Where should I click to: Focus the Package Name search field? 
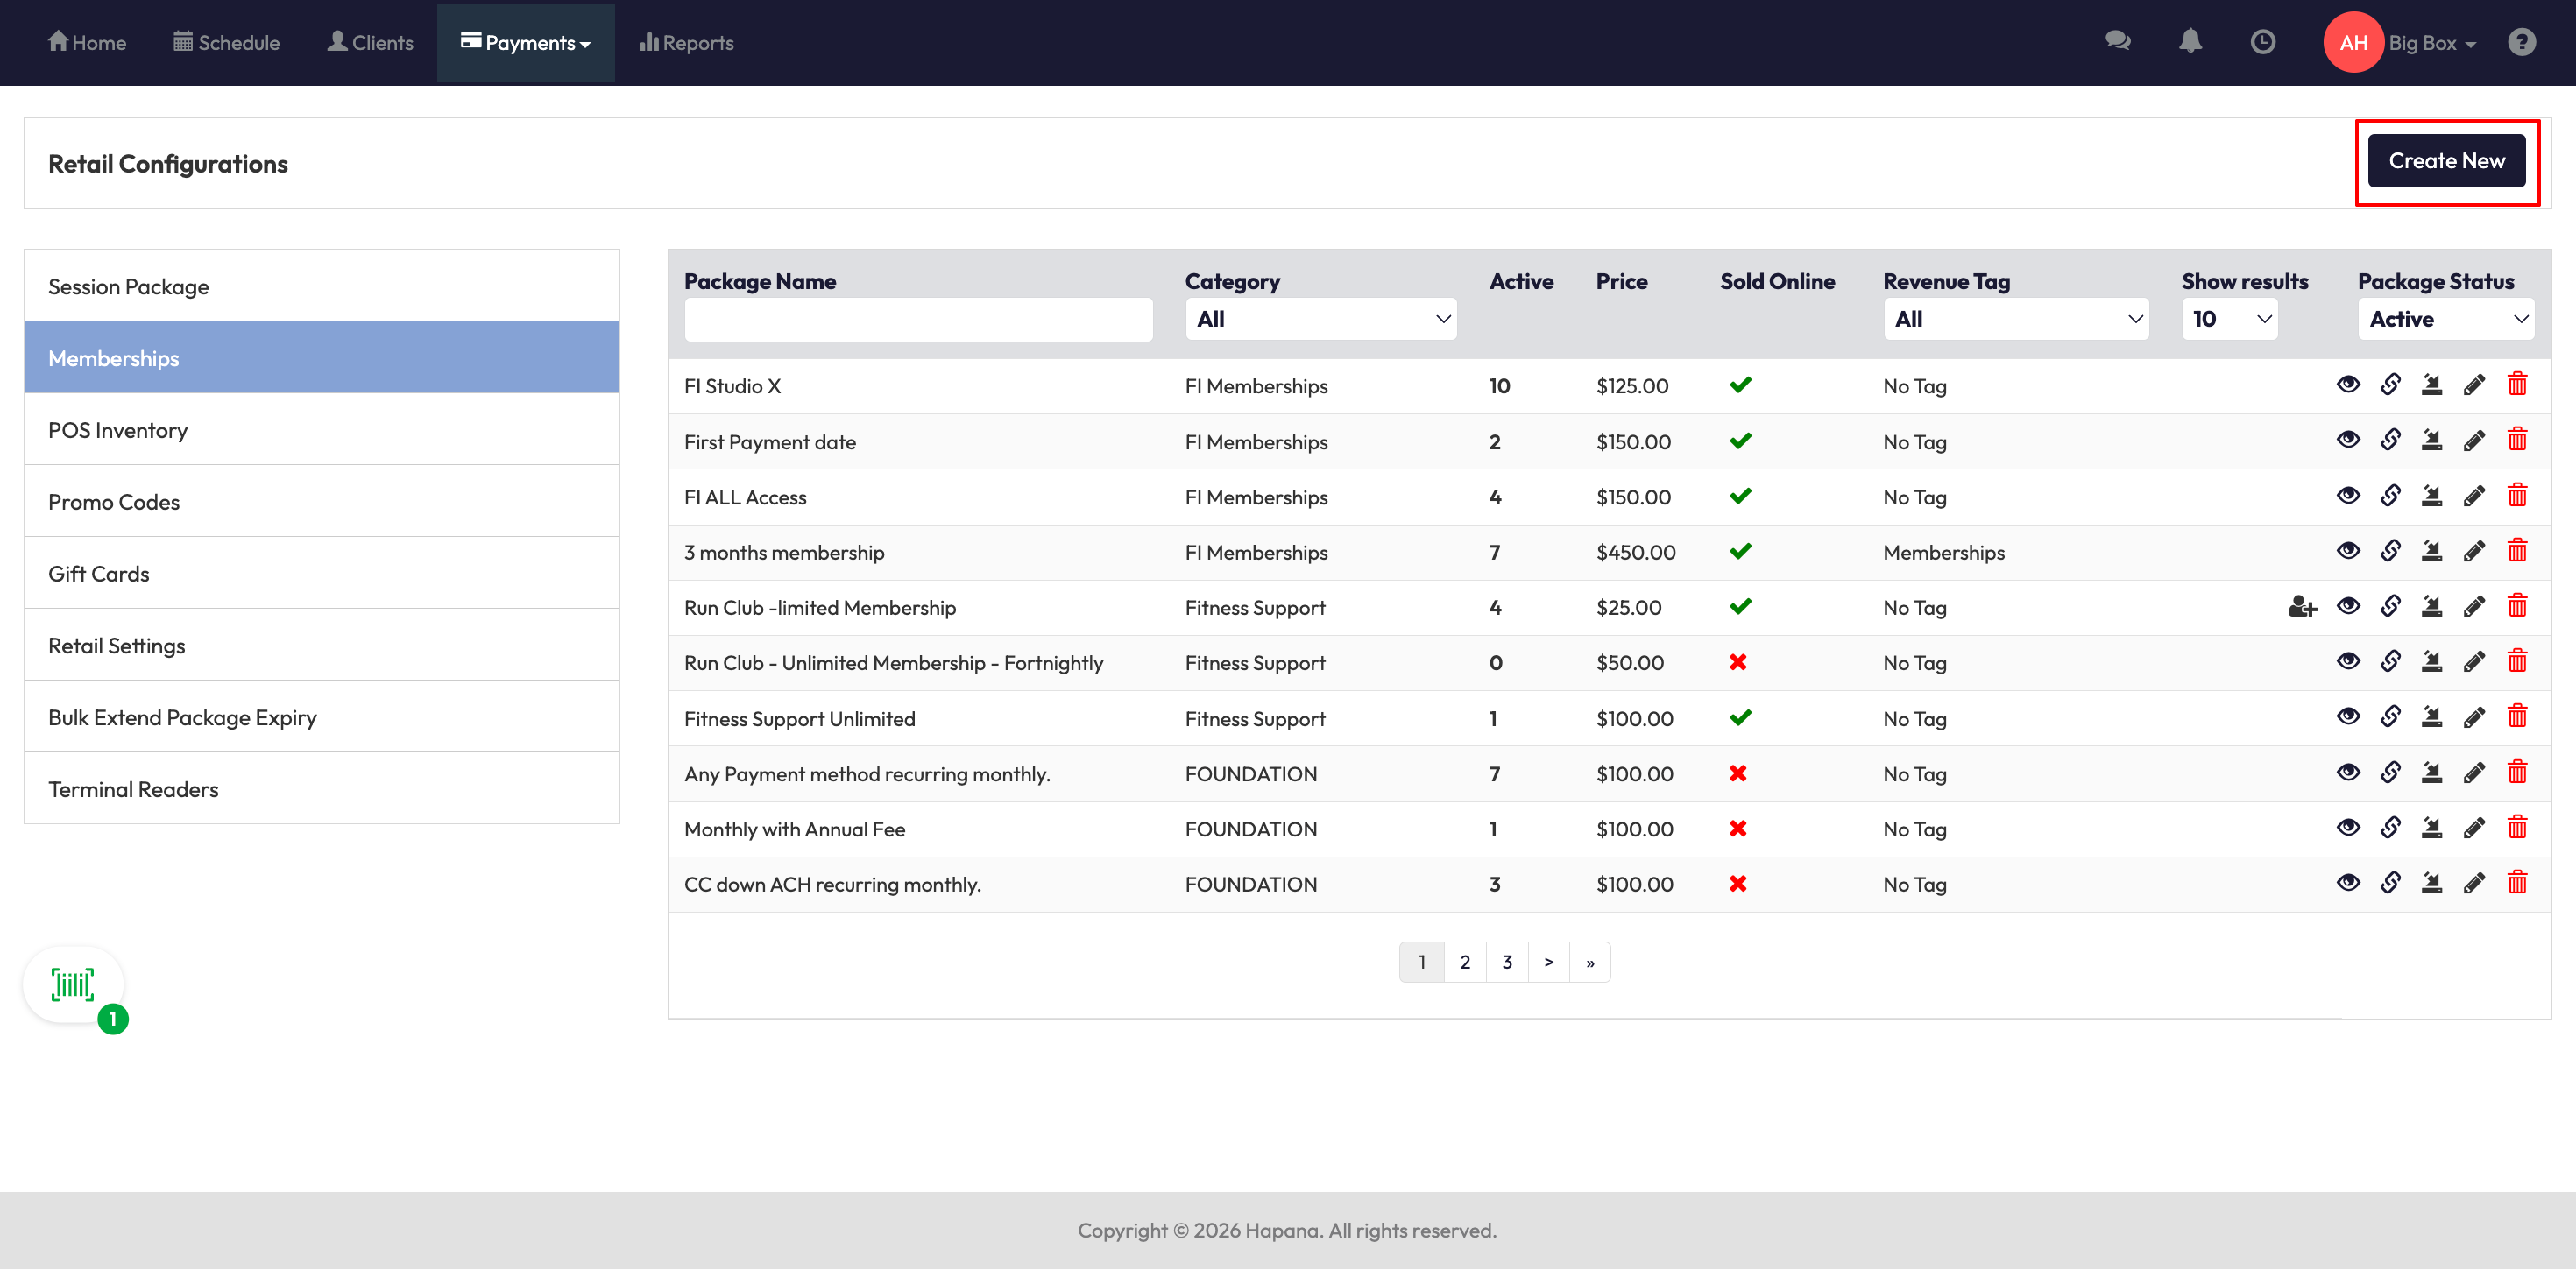[918, 320]
